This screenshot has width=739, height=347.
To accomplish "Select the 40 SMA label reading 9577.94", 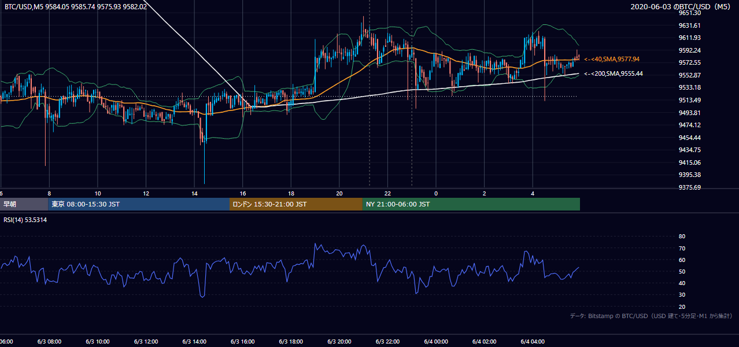I will pos(612,59).
